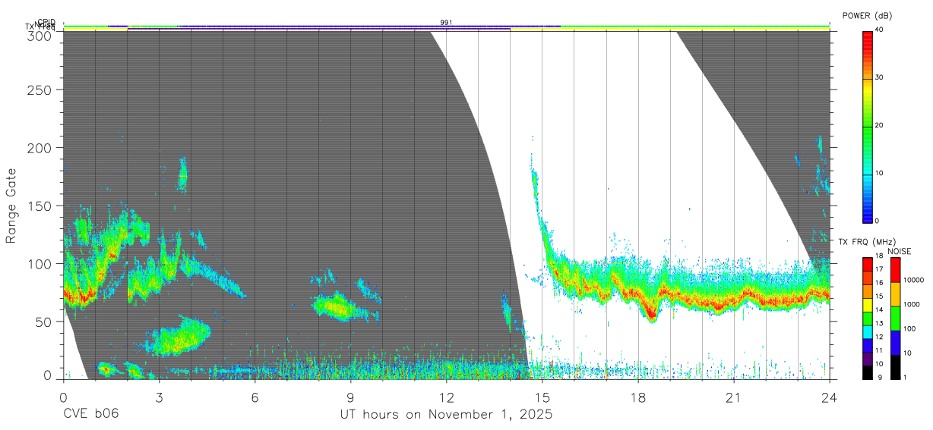Select the blue noise swatch between 10 and 100

pos(895,343)
